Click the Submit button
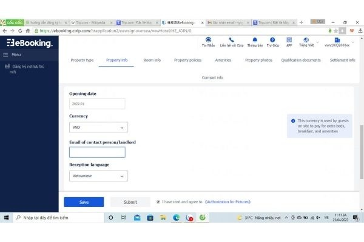The image size is (364, 242). 130,202
